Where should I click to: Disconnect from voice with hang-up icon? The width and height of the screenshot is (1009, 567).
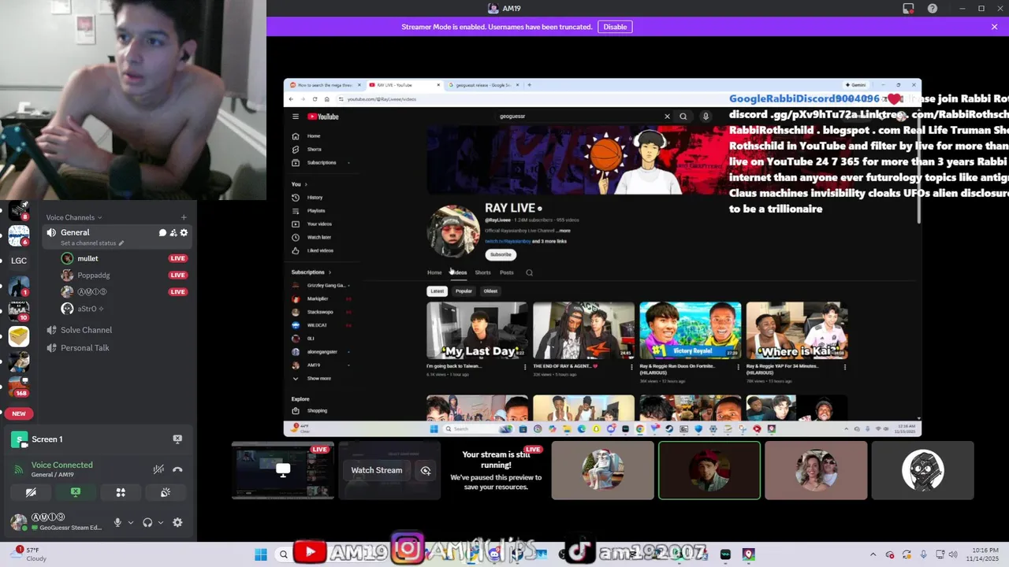[177, 469]
